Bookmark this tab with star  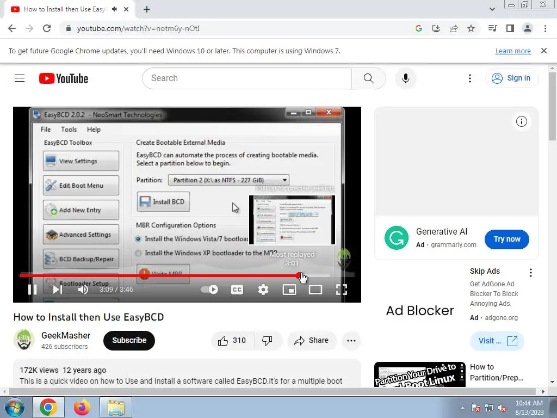click(471, 28)
